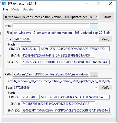Select the SHA-1 value starting with 4C019F93

(x=58, y=55)
